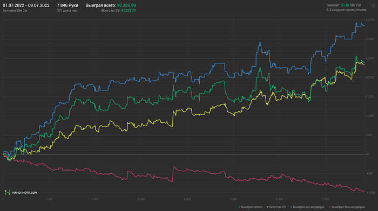Viewport: 378px width, 211px height.
Task: Toggle the 'Выиграл всего' legend series
Action: [250, 207]
